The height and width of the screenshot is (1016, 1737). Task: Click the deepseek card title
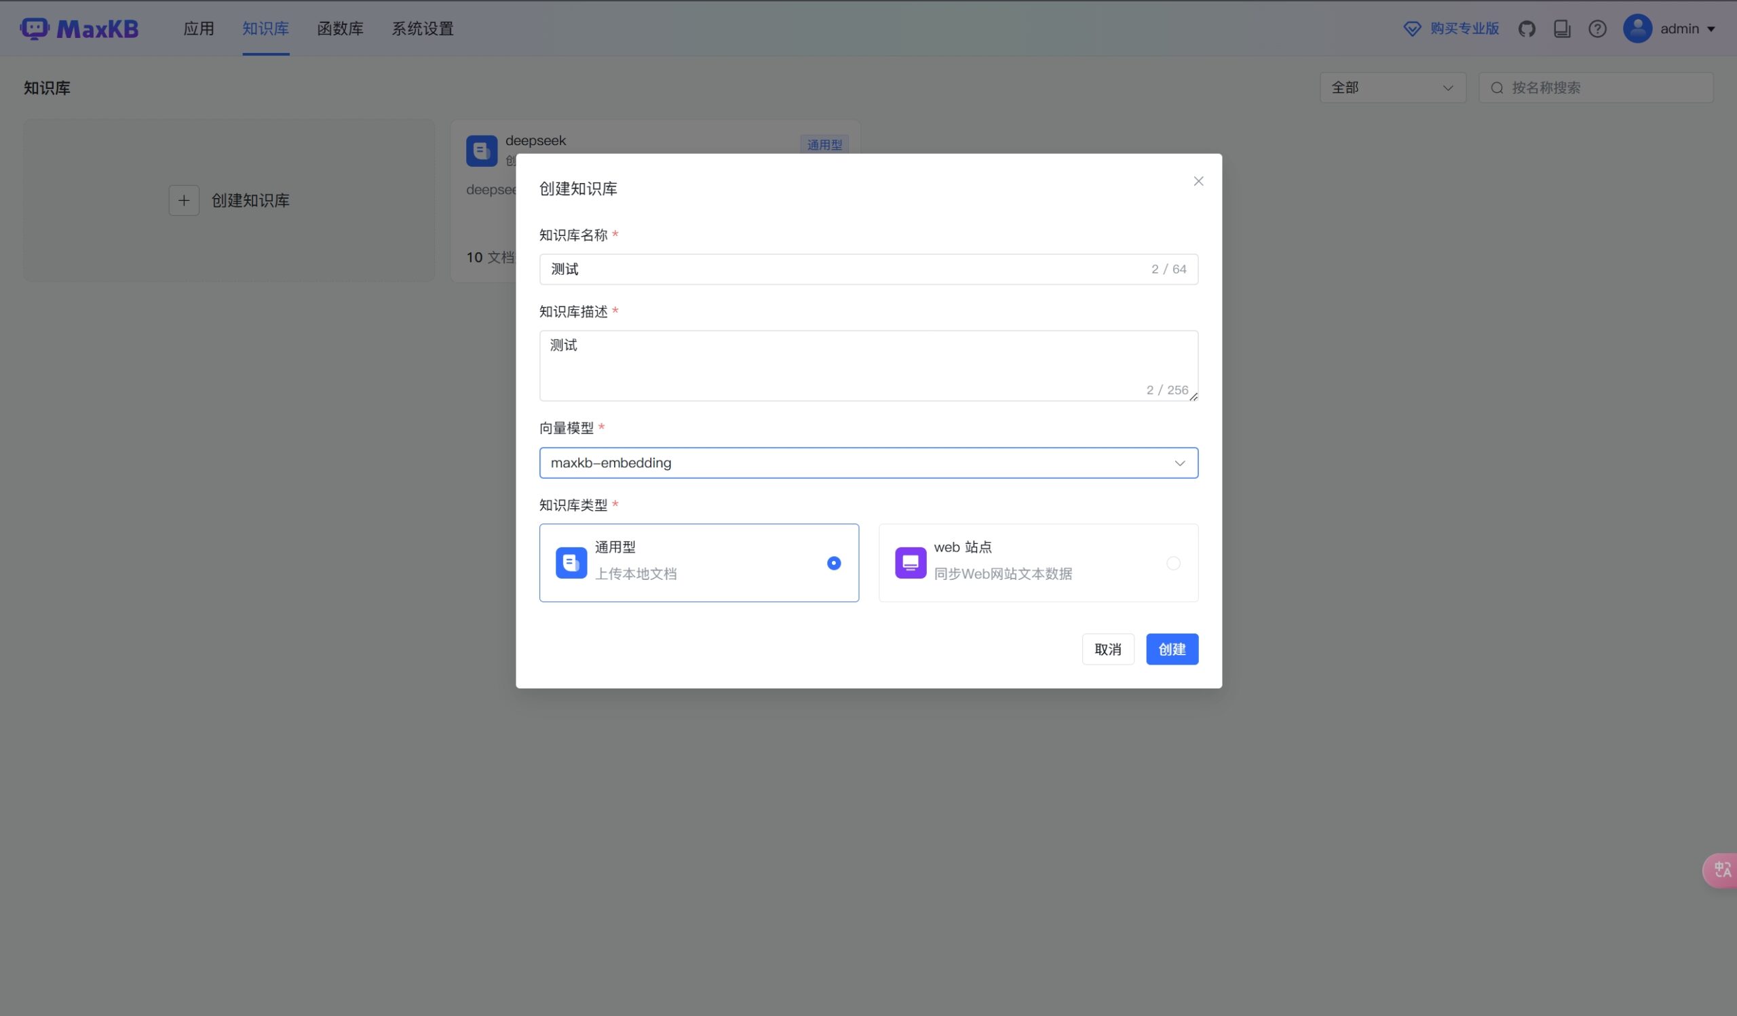tap(535, 140)
